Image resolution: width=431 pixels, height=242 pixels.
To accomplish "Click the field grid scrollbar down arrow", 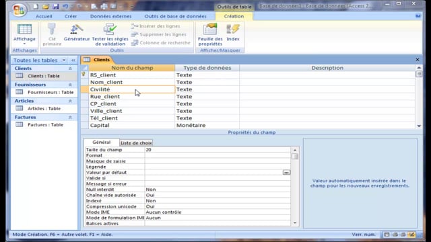I will coord(419,126).
